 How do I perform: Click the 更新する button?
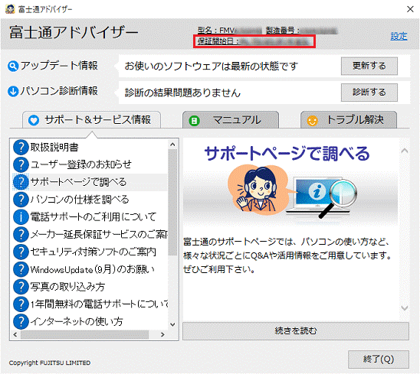(369, 66)
